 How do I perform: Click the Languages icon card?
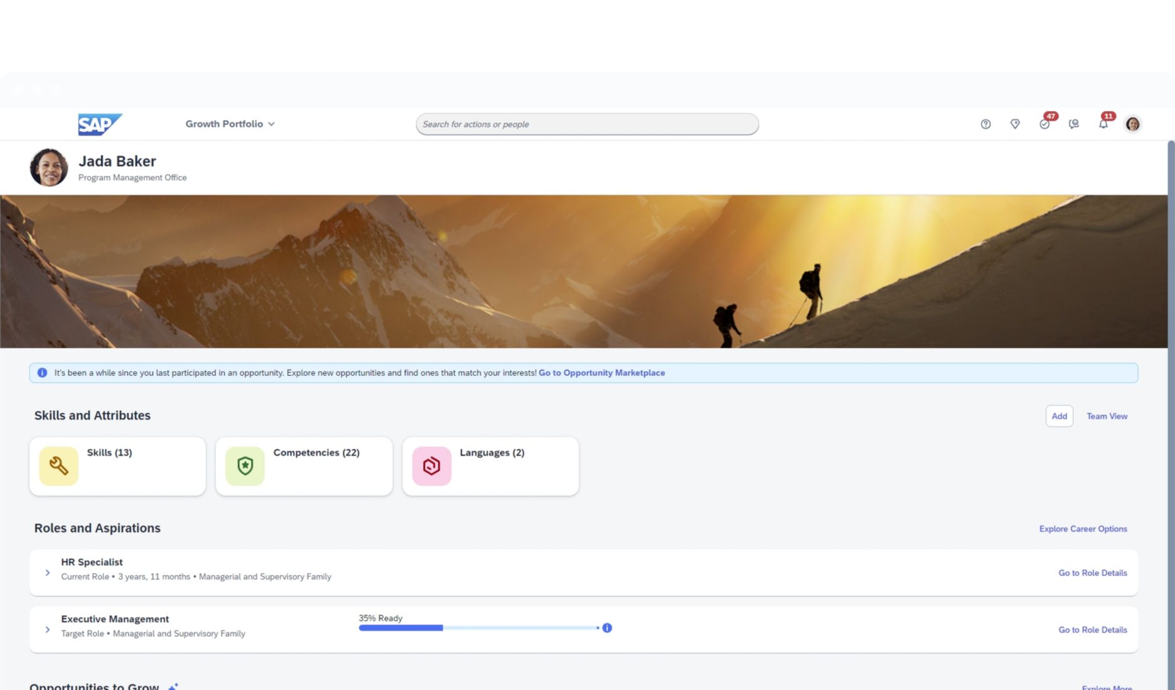coord(431,465)
